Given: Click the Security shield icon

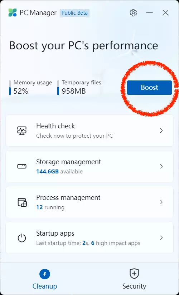Looking at the screenshot, I should (x=134, y=274).
